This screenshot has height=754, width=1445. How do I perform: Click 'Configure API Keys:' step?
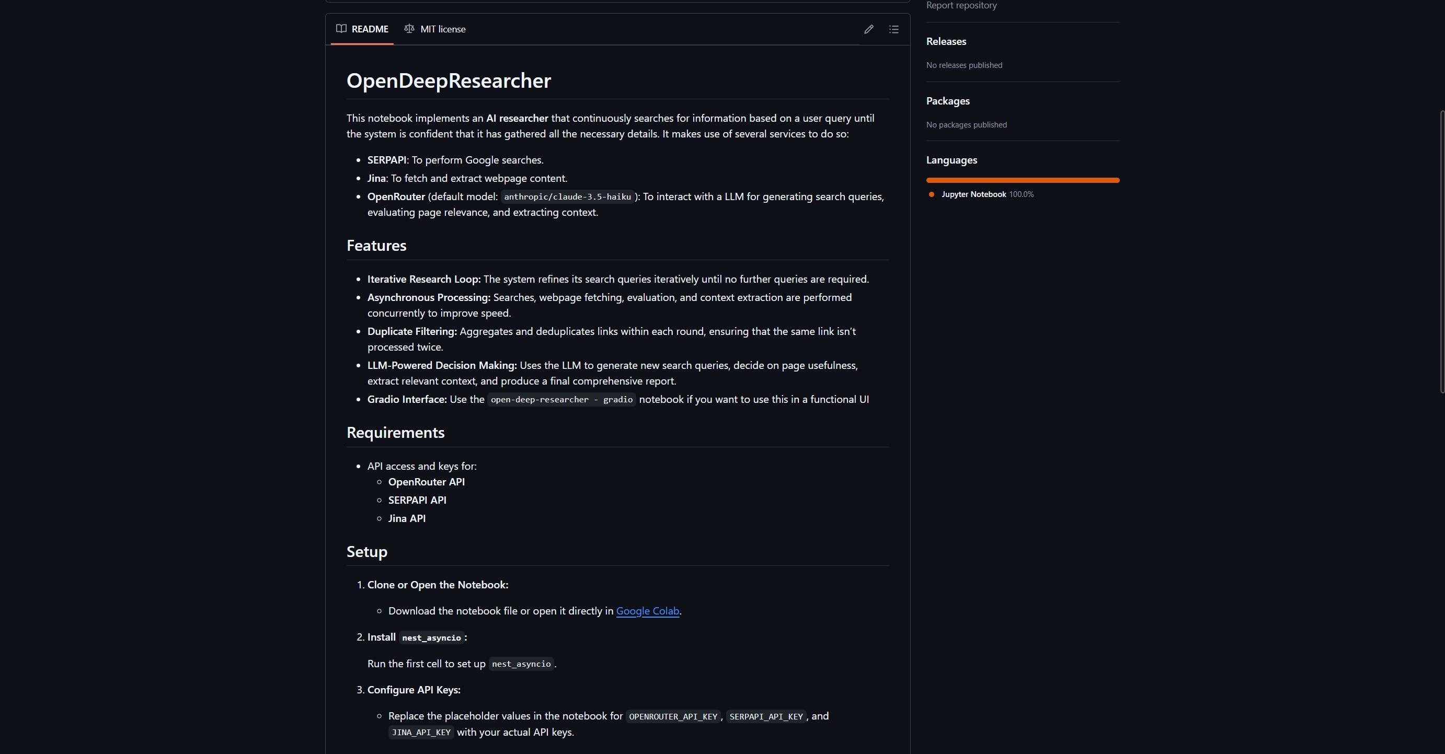pyautogui.click(x=414, y=690)
